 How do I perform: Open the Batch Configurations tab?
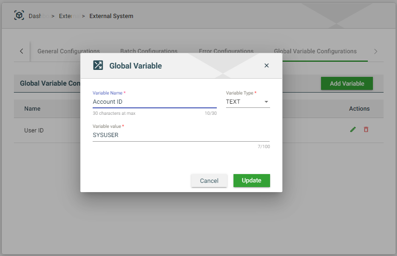coord(149,51)
